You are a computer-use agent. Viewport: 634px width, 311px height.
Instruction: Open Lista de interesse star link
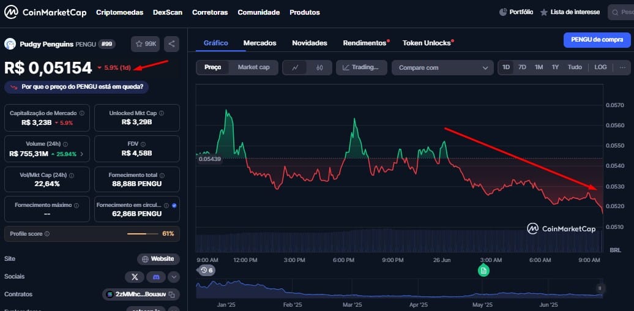[570, 12]
